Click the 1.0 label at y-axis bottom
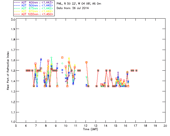 [x=13, y=122]
